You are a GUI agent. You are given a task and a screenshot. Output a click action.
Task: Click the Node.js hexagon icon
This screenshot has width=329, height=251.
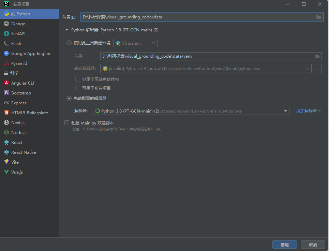(x=6, y=132)
